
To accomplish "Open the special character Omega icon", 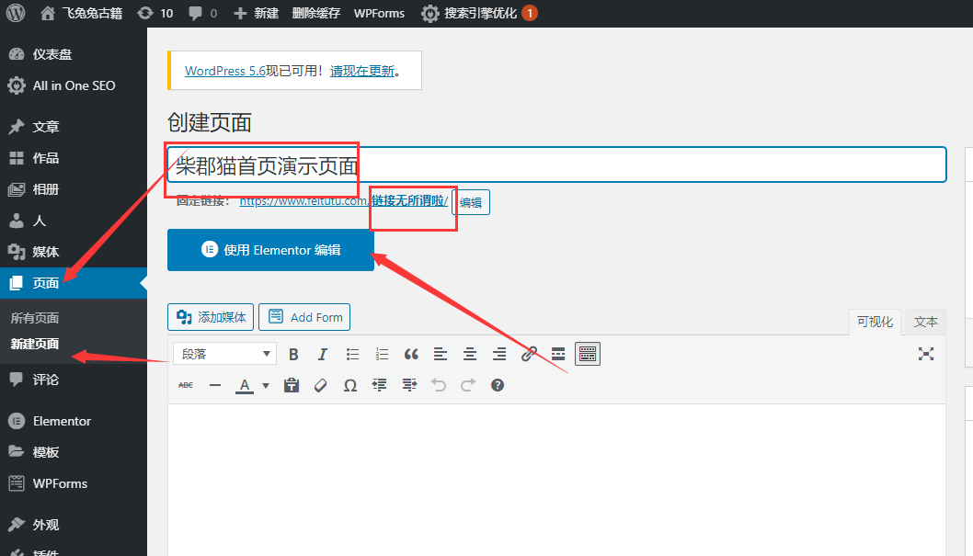I will (x=350, y=385).
